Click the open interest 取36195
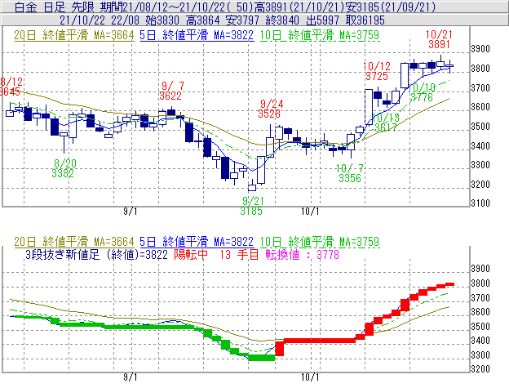Image resolution: width=509 pixels, height=388 pixels. coord(365,20)
